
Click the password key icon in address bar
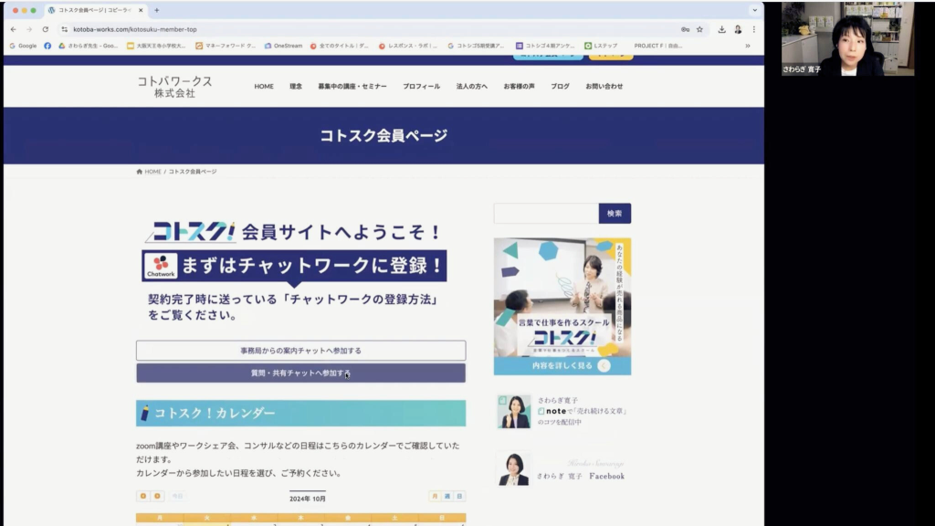click(x=685, y=29)
